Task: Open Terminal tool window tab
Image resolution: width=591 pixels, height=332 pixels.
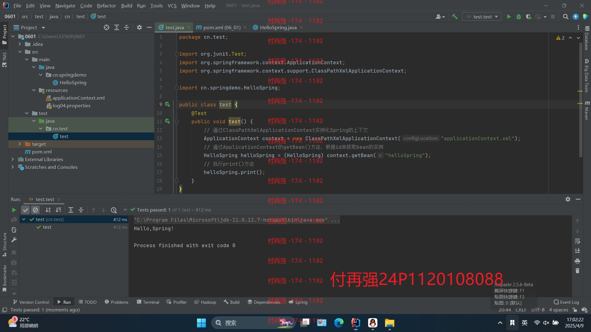Action: pyautogui.click(x=148, y=302)
